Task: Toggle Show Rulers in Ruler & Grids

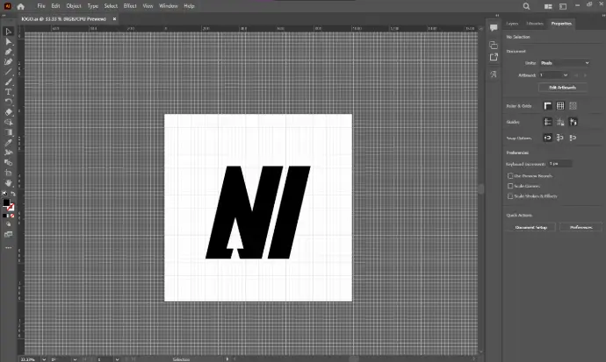Action: 547,106
